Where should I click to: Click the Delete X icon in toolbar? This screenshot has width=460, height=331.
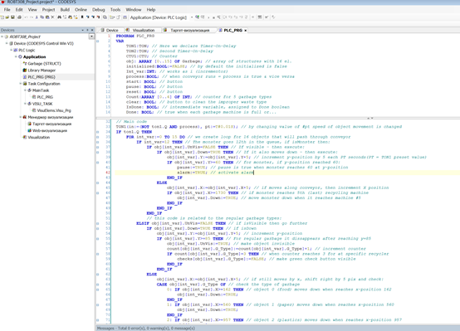52,17
